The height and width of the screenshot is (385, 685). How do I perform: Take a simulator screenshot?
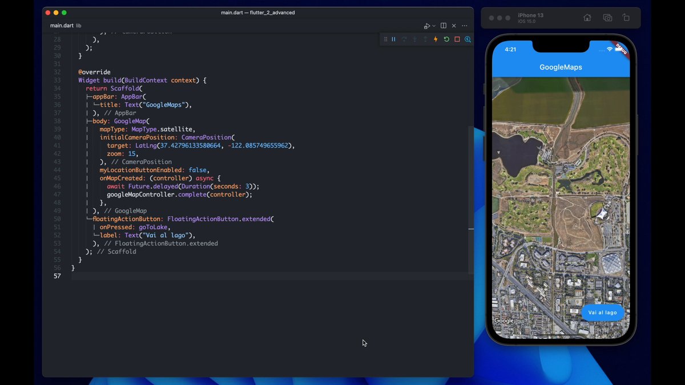click(607, 18)
